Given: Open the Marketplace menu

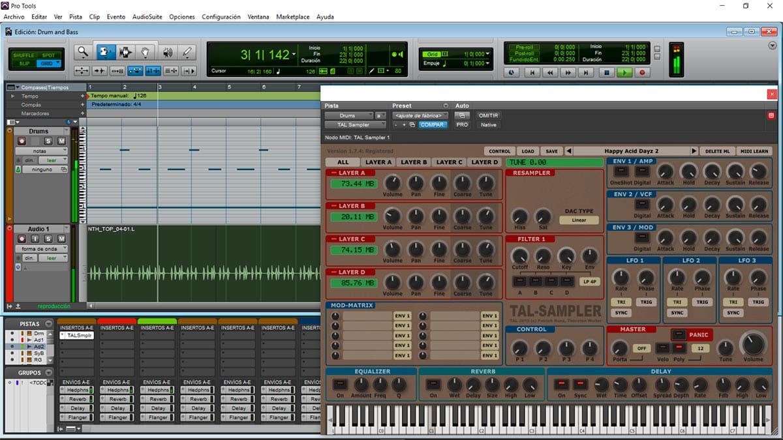Looking at the screenshot, I should 292,16.
